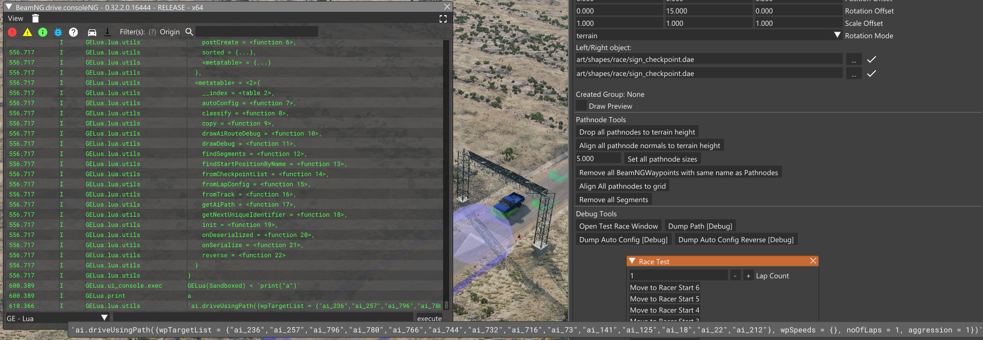This screenshot has height=340, width=983.
Task: Toggle console fullscreen icon
Action: click(x=443, y=19)
